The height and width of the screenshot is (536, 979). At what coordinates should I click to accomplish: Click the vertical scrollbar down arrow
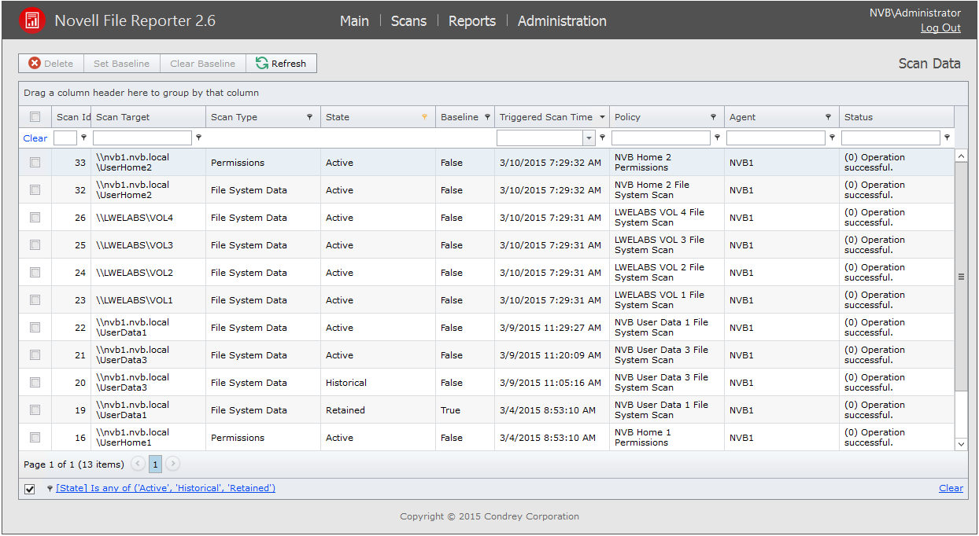(x=961, y=444)
